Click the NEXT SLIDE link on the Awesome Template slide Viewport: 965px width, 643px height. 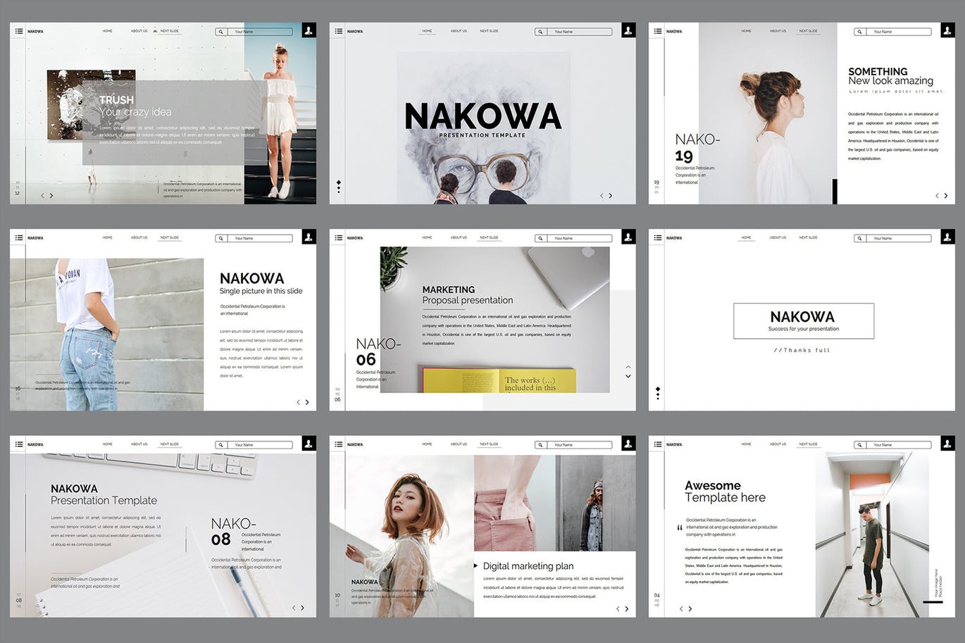(808, 444)
